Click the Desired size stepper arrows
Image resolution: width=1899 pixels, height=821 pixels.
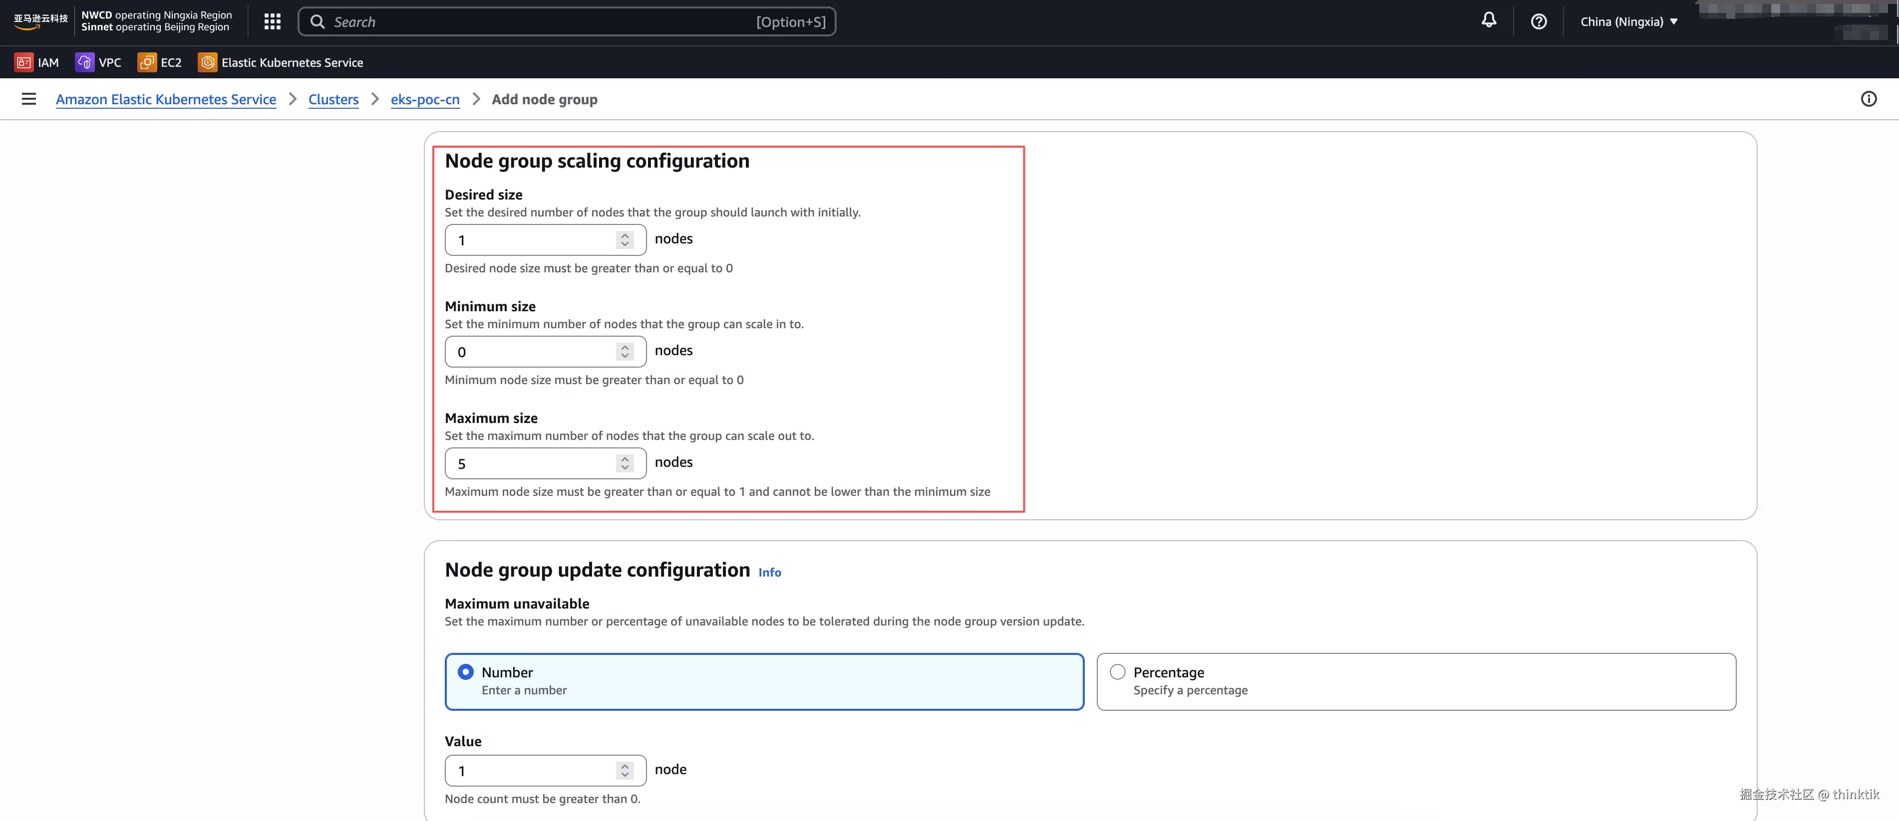pyautogui.click(x=625, y=240)
